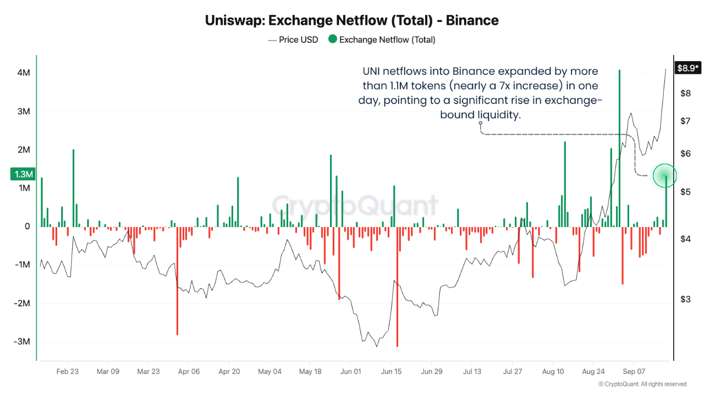
Task: Click the green bar near Feb 23
Action: point(73,188)
